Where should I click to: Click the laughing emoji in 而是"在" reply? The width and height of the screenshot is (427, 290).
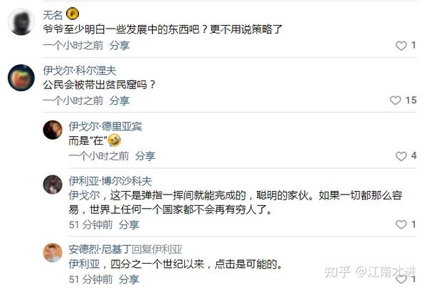(115, 140)
